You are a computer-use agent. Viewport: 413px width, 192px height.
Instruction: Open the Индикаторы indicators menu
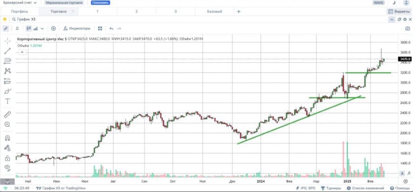pos(77,28)
